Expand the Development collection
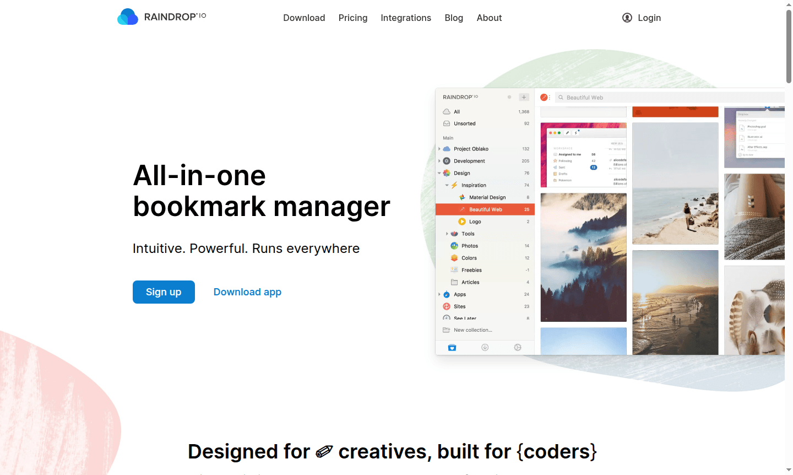793x475 pixels. coord(439,161)
